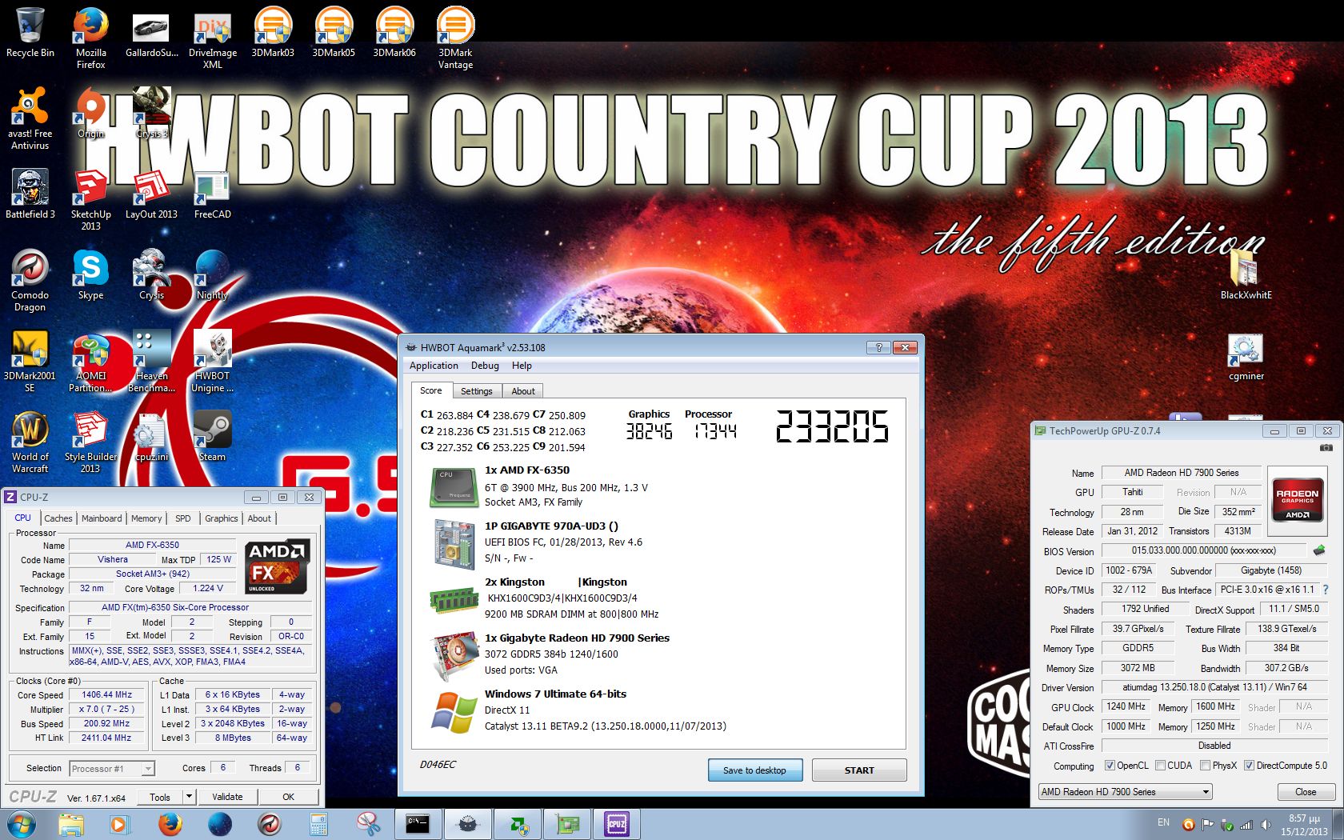Viewport: 1344px width, 840px height.
Task: Switch to CPU-Z Mainboard tab
Action: point(102,518)
